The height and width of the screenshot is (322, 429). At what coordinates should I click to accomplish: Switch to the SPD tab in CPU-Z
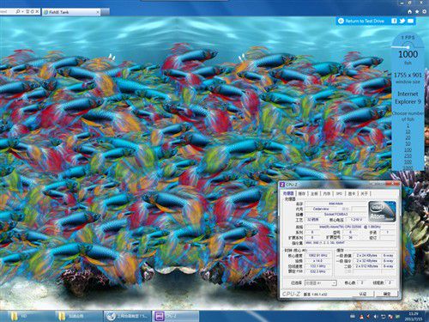(x=339, y=194)
